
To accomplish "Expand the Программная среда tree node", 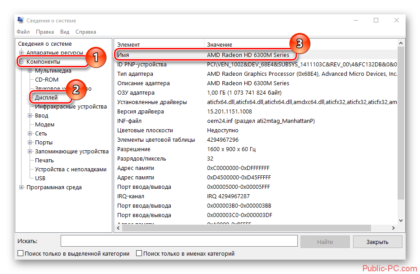I will coord(21,187).
